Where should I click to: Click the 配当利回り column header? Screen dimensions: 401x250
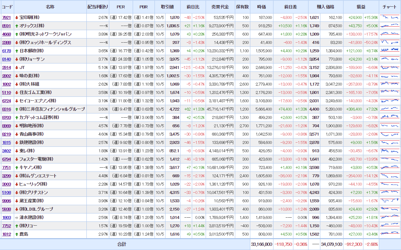[98, 7]
